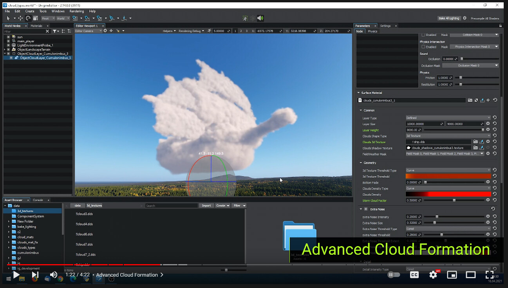
Task: Toggle the sound speaker icon in top toolbar
Action: (x=260, y=18)
